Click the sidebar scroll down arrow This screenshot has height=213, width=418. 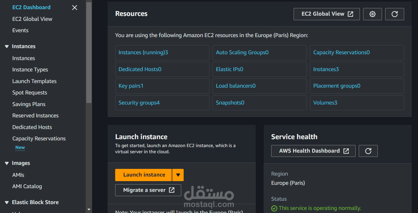pyautogui.click(x=89, y=210)
